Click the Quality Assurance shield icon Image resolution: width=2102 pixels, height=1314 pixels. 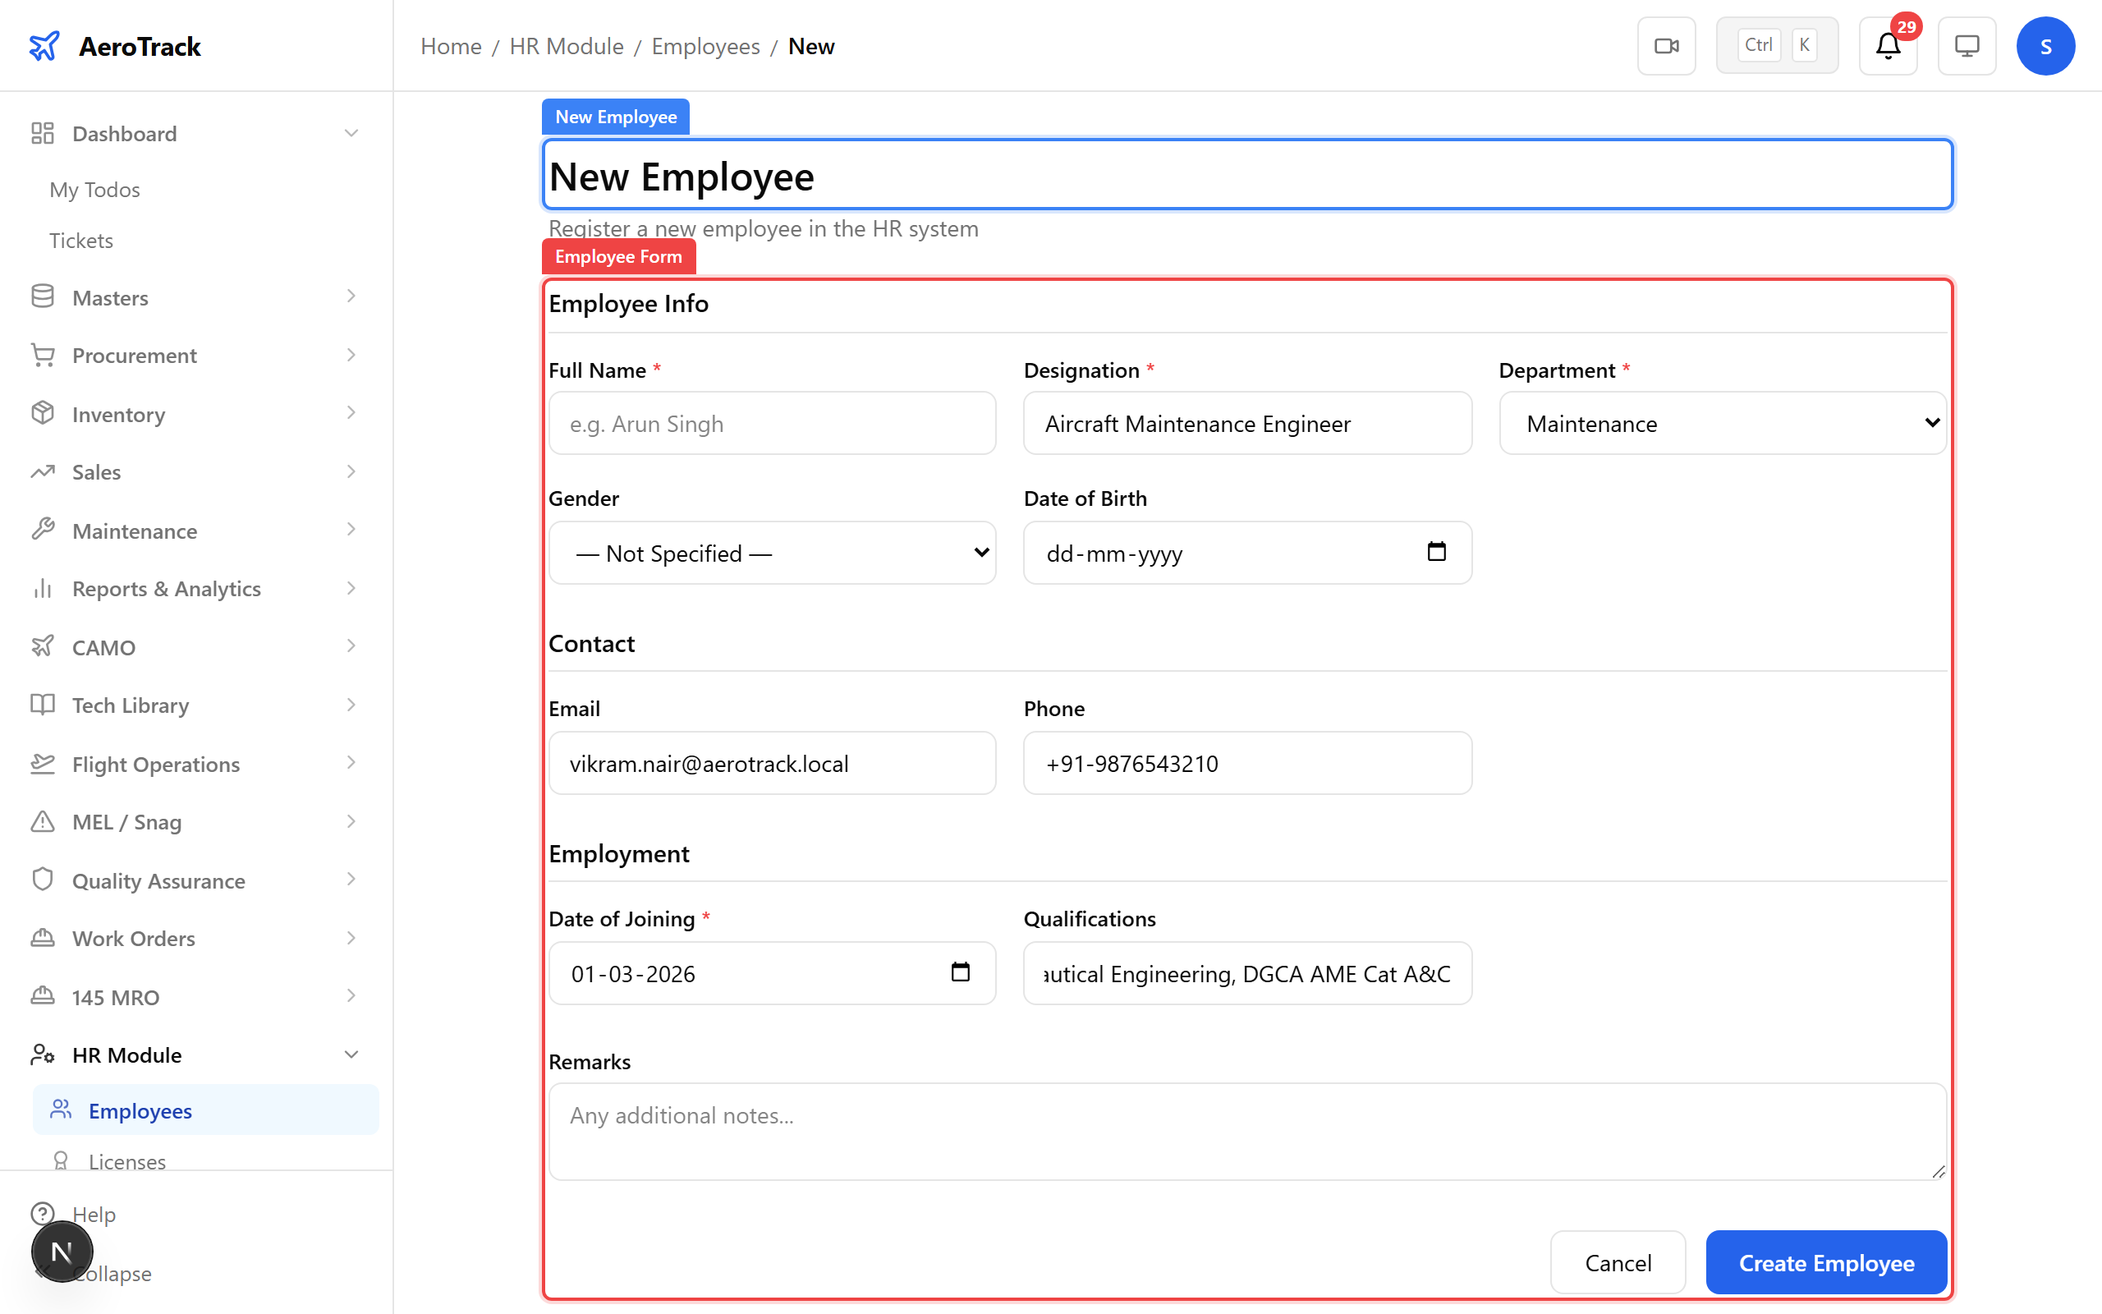point(43,880)
